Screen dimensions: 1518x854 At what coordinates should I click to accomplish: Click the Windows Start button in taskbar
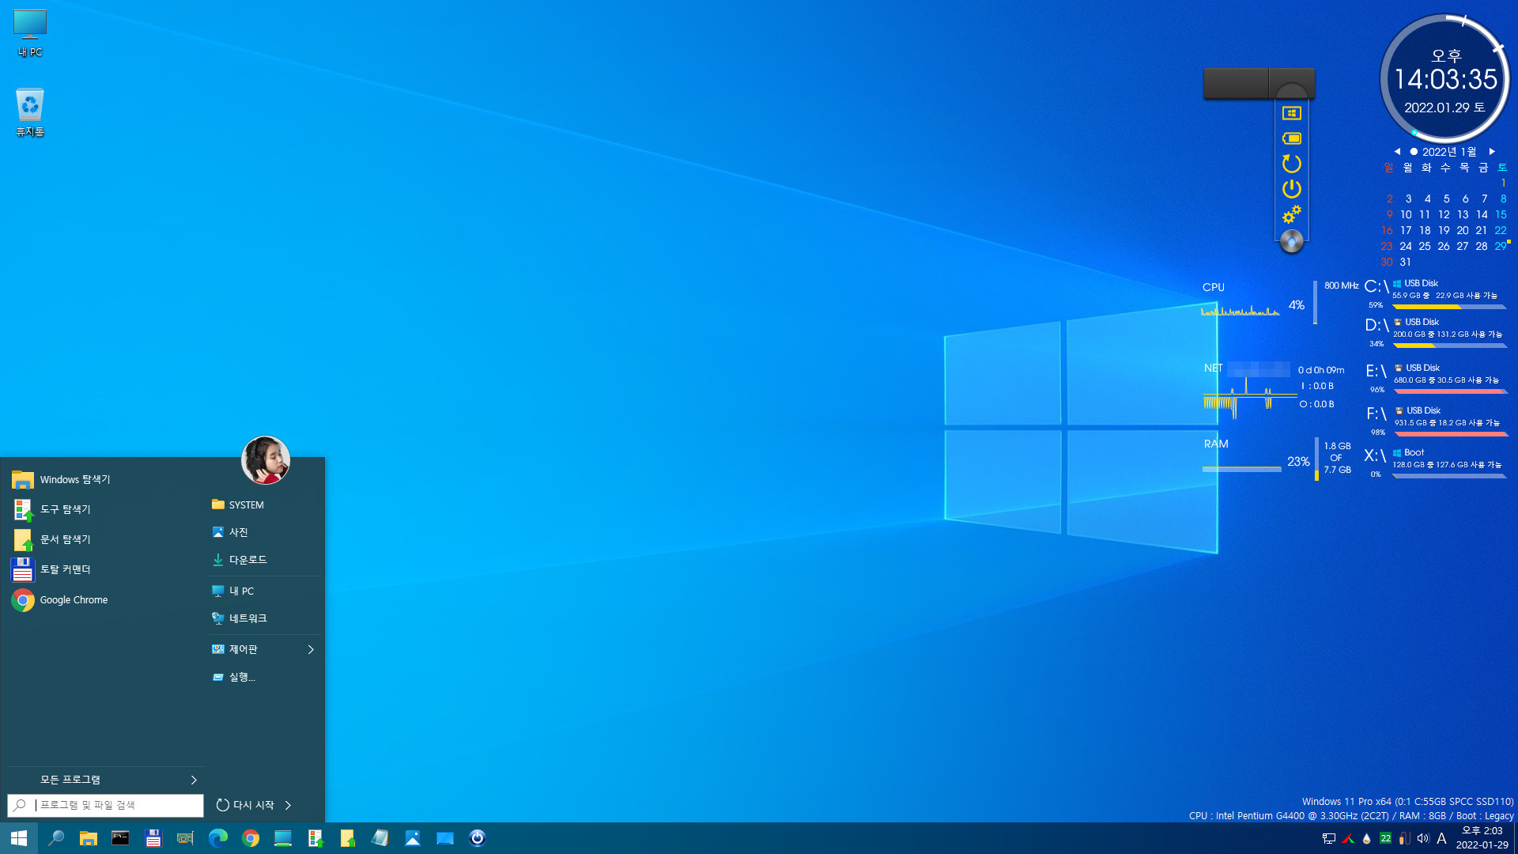pos(19,838)
